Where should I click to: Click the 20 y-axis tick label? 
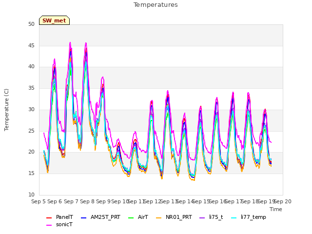click(31, 152)
